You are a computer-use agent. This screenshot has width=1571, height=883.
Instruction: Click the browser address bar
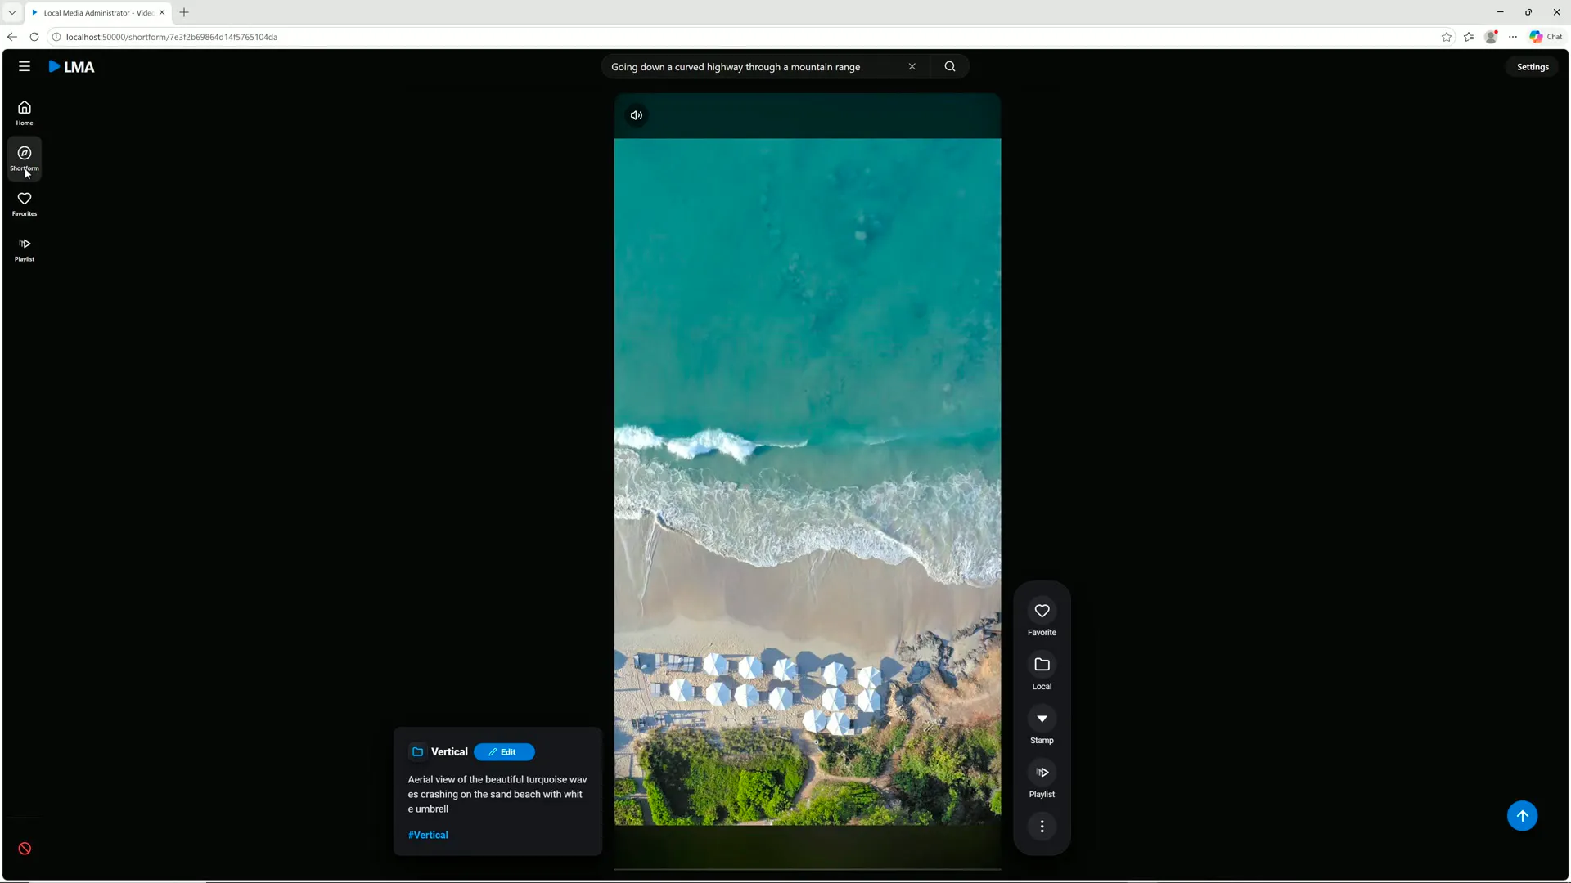[736, 37]
